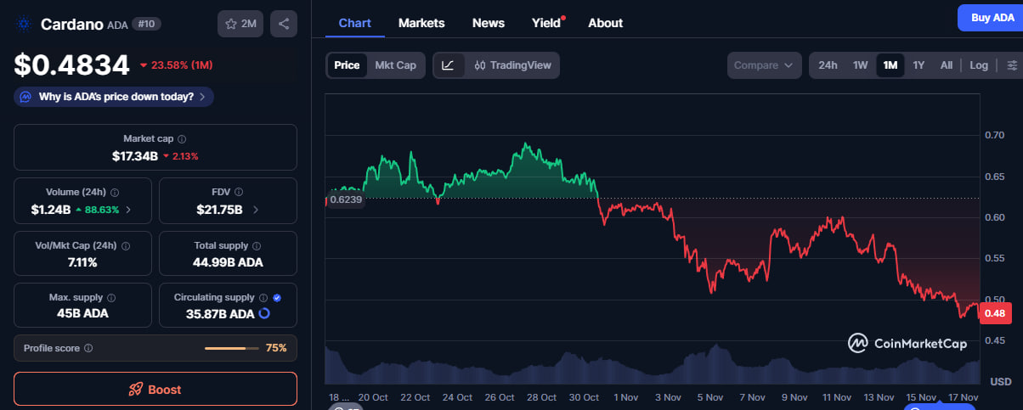Expand Volume (24h) details chevron

pos(128,209)
